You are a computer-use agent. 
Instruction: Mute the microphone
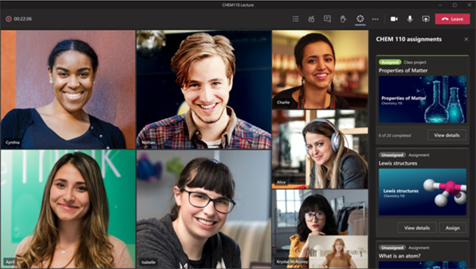coord(410,19)
